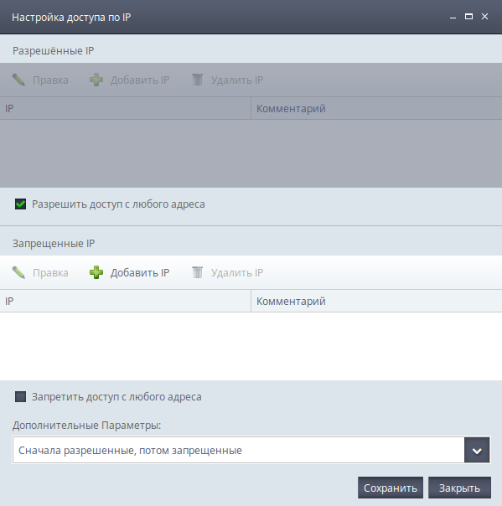This screenshot has width=502, height=506.
Task: Click the green plus icon under Разрешённые IP
Action: 96,80
